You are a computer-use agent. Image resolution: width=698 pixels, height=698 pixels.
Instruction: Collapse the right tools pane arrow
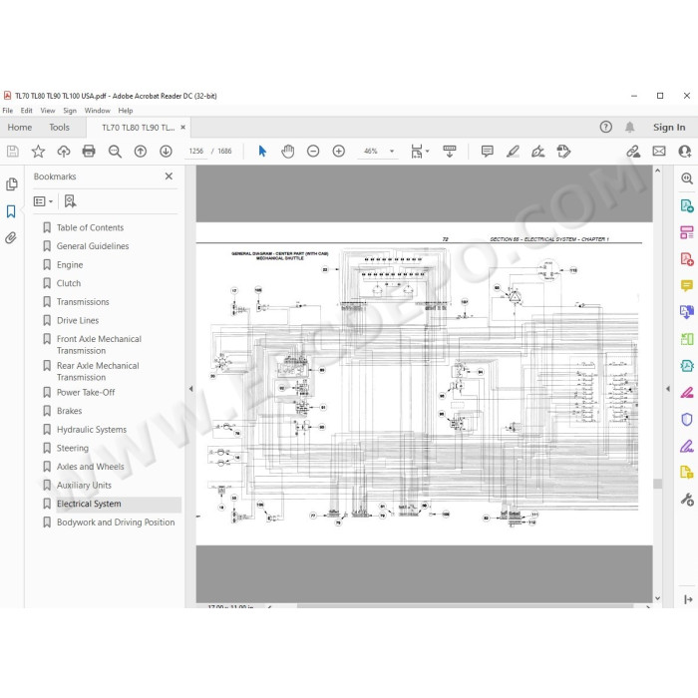pos(668,389)
